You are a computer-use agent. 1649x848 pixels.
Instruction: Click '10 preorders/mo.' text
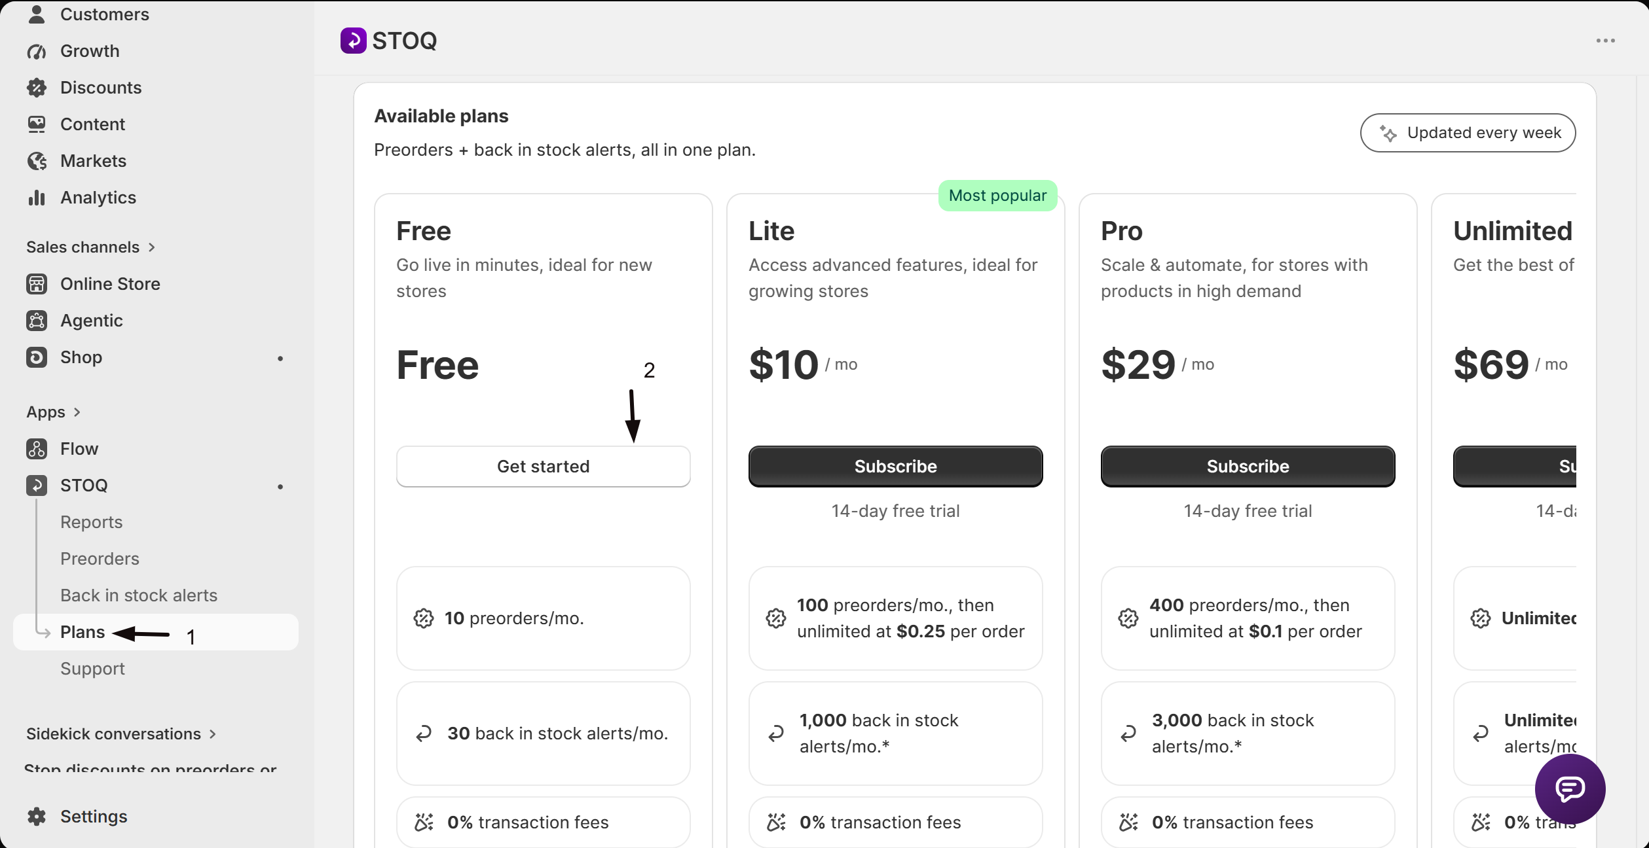click(x=514, y=618)
